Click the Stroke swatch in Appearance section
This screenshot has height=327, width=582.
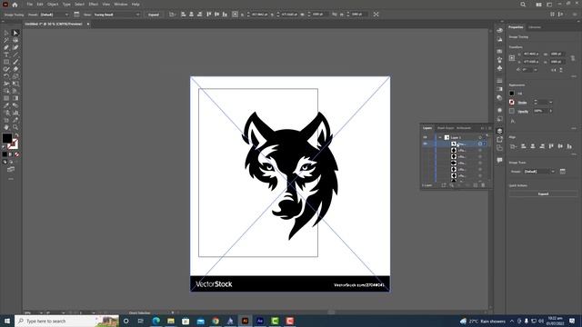512,102
